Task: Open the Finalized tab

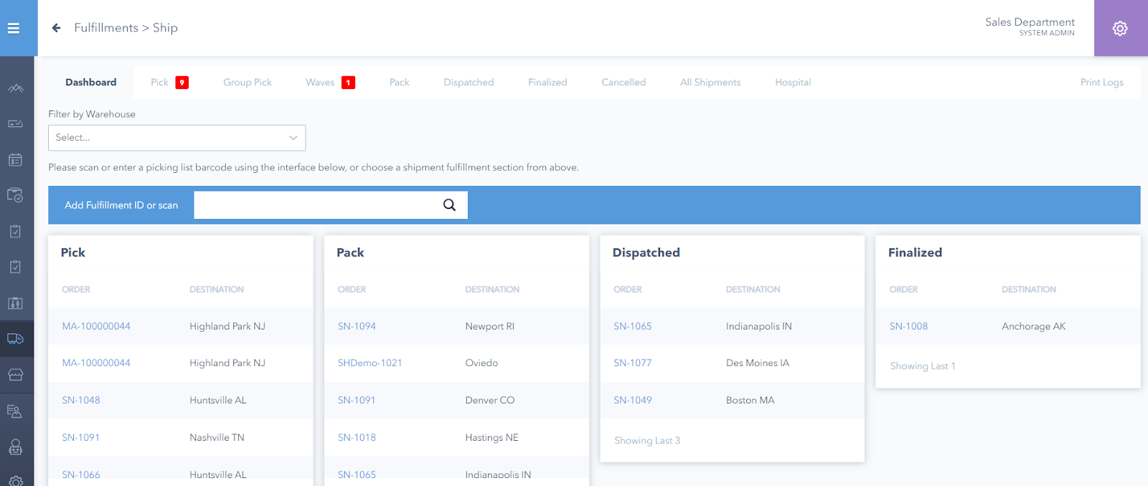Action: (547, 83)
